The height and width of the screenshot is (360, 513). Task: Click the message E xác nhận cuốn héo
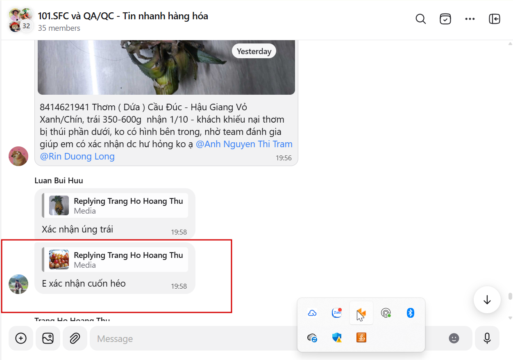point(84,283)
